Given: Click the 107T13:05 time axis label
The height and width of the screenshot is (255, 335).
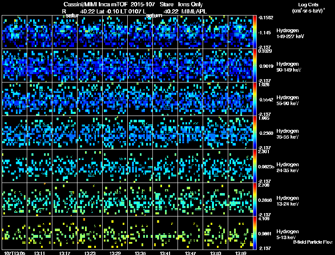Looking at the screenshot, I should pyautogui.click(x=15, y=253).
